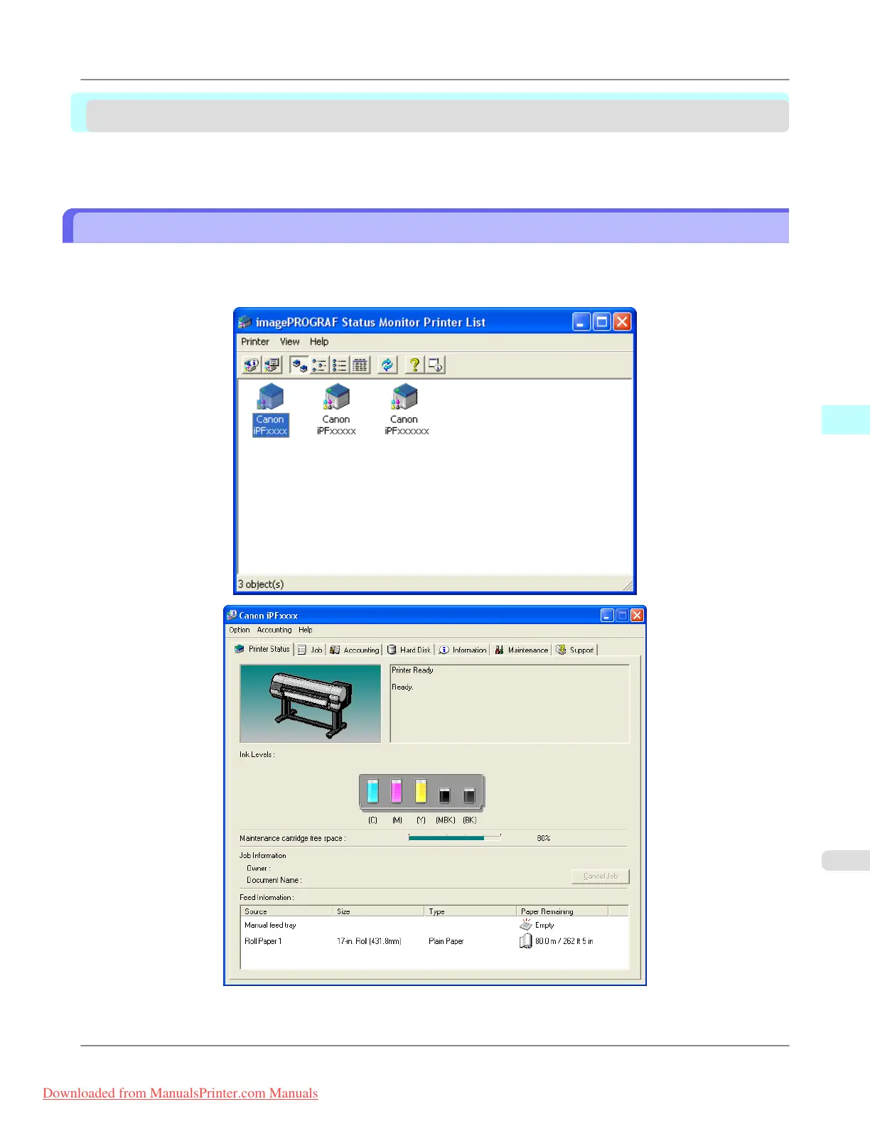Select the Manual feed tray row

(434, 925)
